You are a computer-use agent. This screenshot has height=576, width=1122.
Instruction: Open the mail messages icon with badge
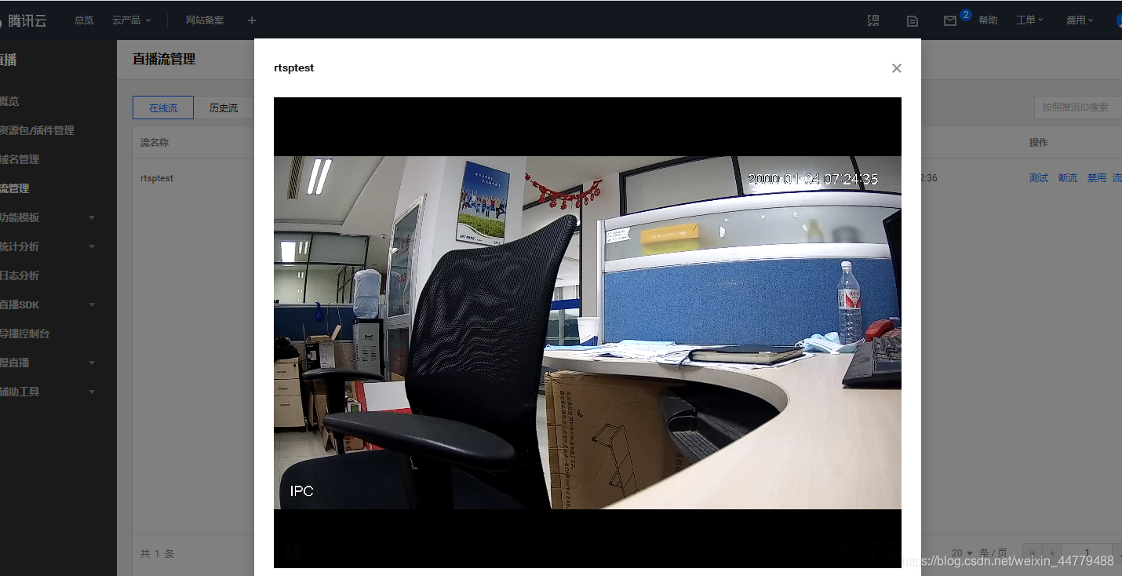tap(950, 21)
